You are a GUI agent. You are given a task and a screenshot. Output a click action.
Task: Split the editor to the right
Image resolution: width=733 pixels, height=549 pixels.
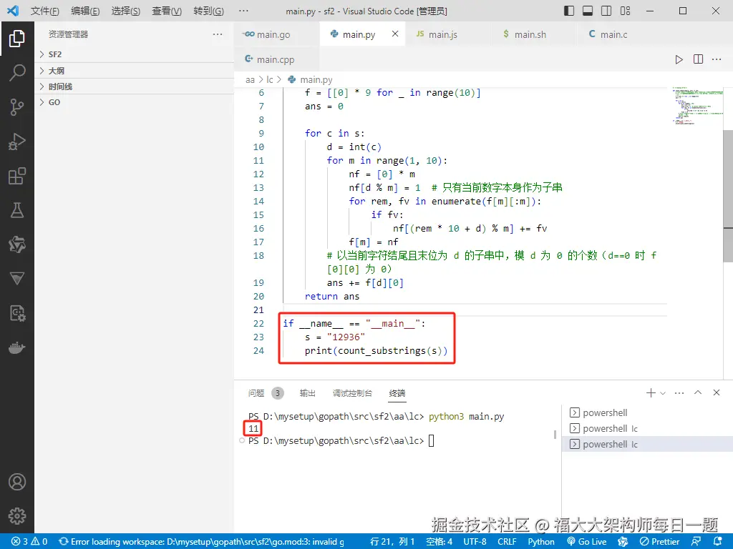pyautogui.click(x=698, y=59)
